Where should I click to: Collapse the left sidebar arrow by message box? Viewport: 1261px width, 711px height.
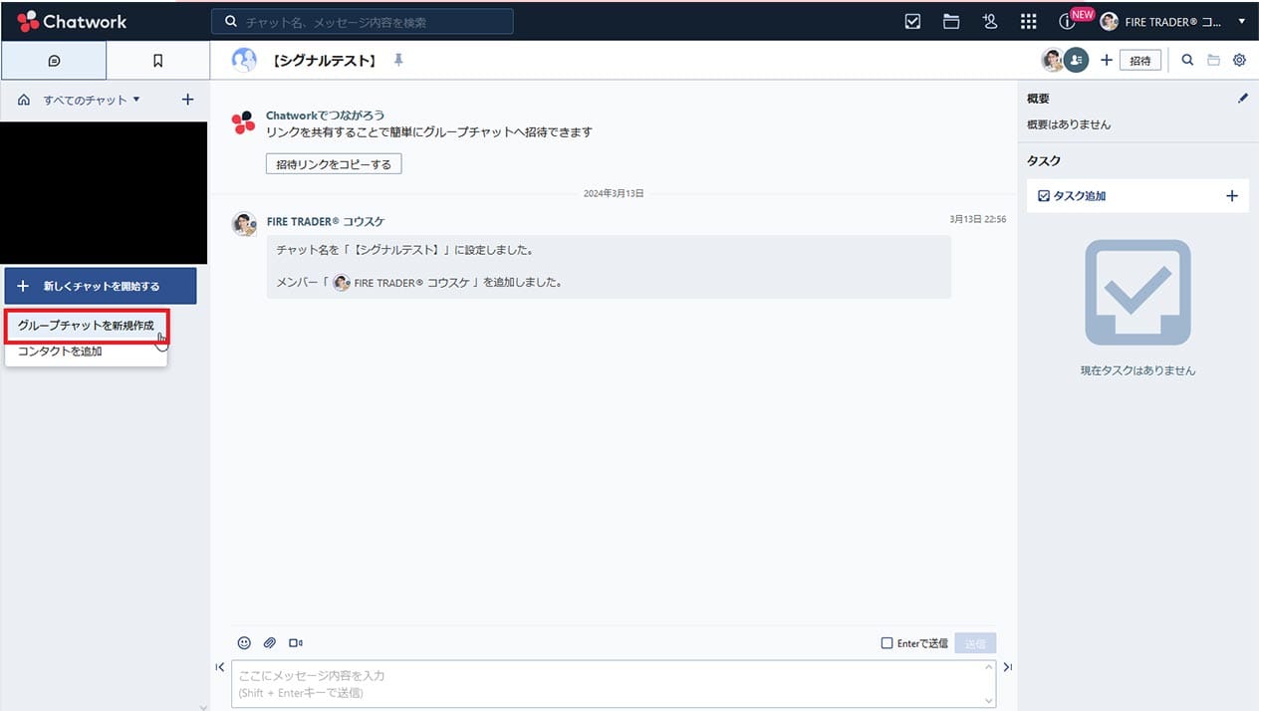[x=220, y=667]
